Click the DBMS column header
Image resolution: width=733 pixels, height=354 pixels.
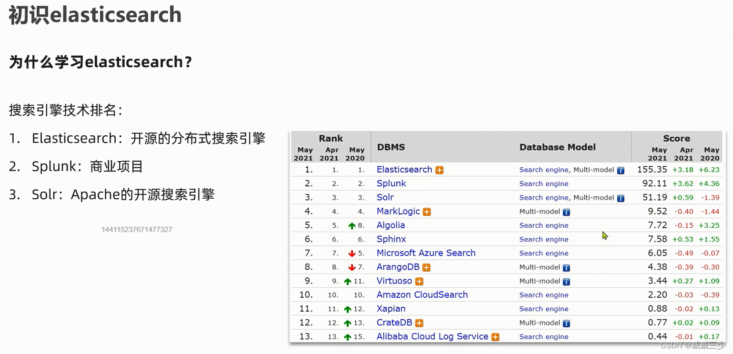coord(391,147)
